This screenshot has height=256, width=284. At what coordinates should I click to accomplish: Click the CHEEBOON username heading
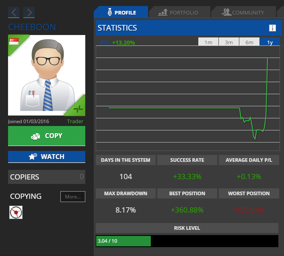tap(32, 27)
